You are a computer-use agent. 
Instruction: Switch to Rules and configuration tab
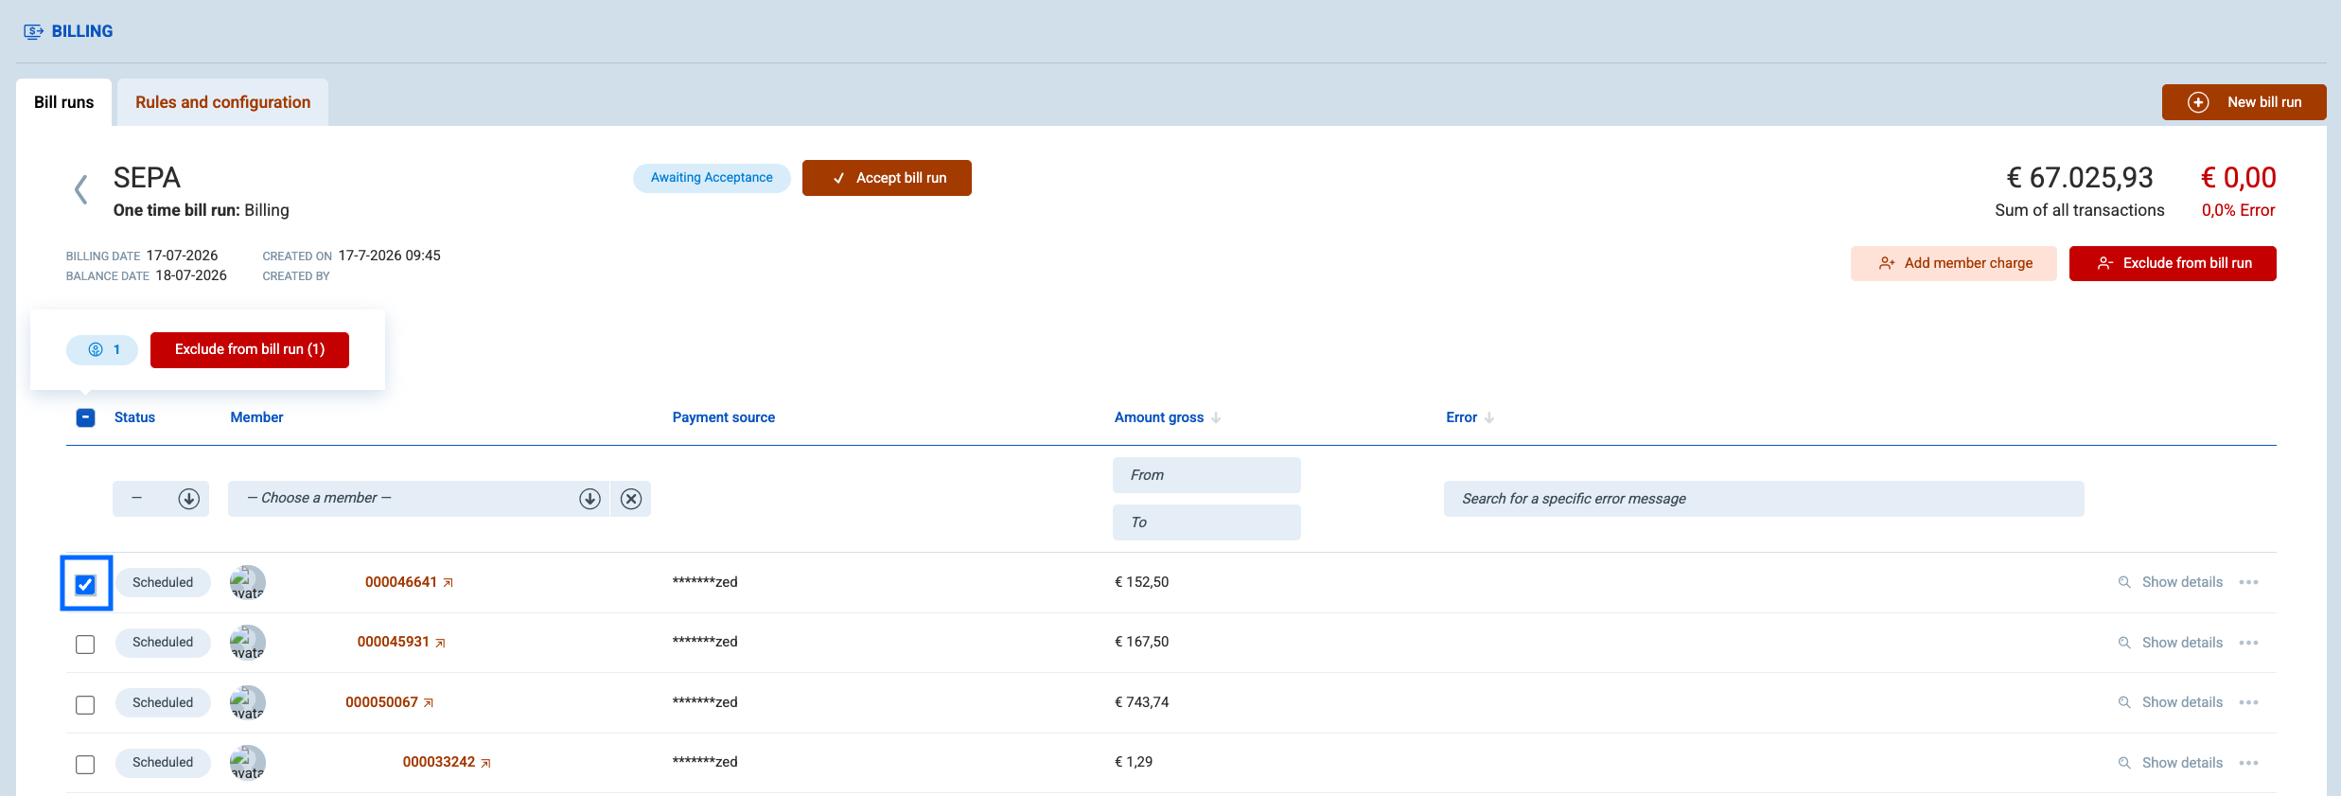(222, 102)
